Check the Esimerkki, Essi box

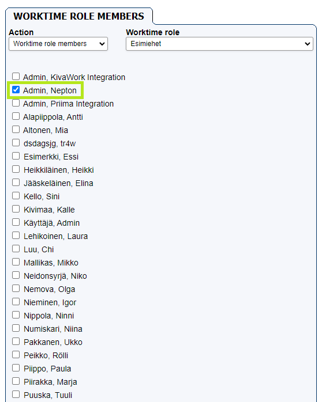click(16, 156)
